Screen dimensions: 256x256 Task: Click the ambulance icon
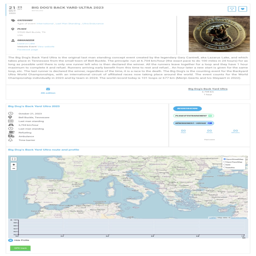[x=11, y=136]
